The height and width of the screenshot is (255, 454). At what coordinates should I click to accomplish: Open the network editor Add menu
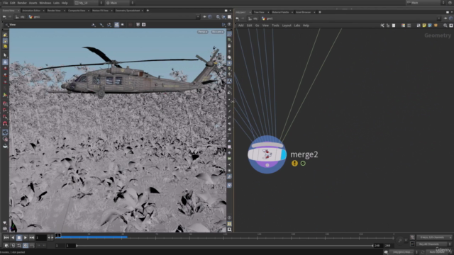[241, 25]
